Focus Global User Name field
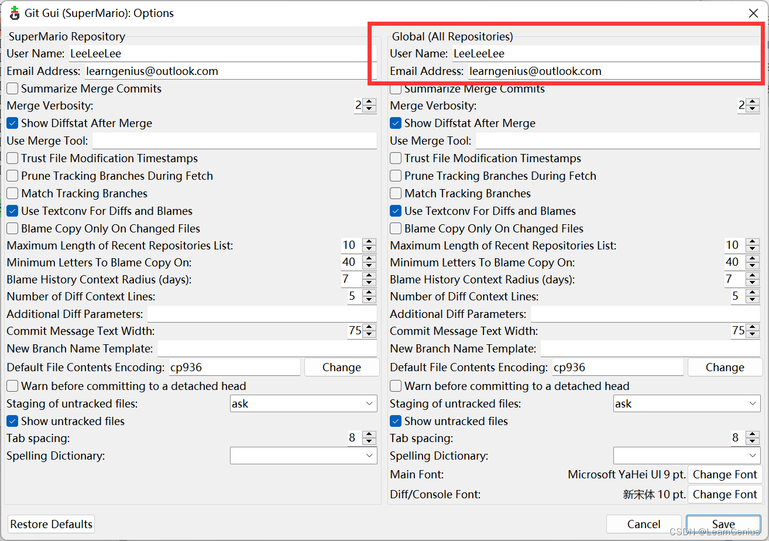The image size is (769, 541). click(x=606, y=54)
